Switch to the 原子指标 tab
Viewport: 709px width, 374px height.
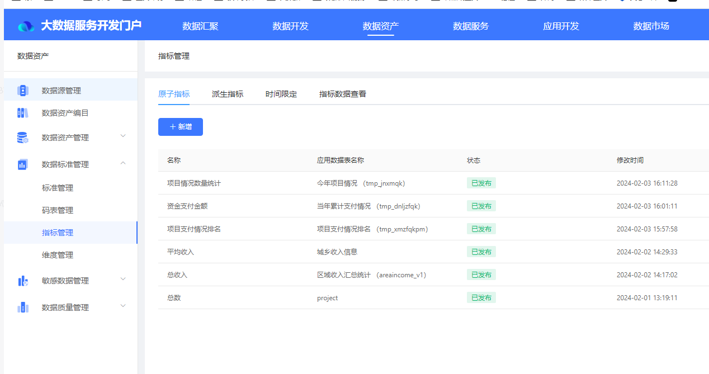(174, 94)
